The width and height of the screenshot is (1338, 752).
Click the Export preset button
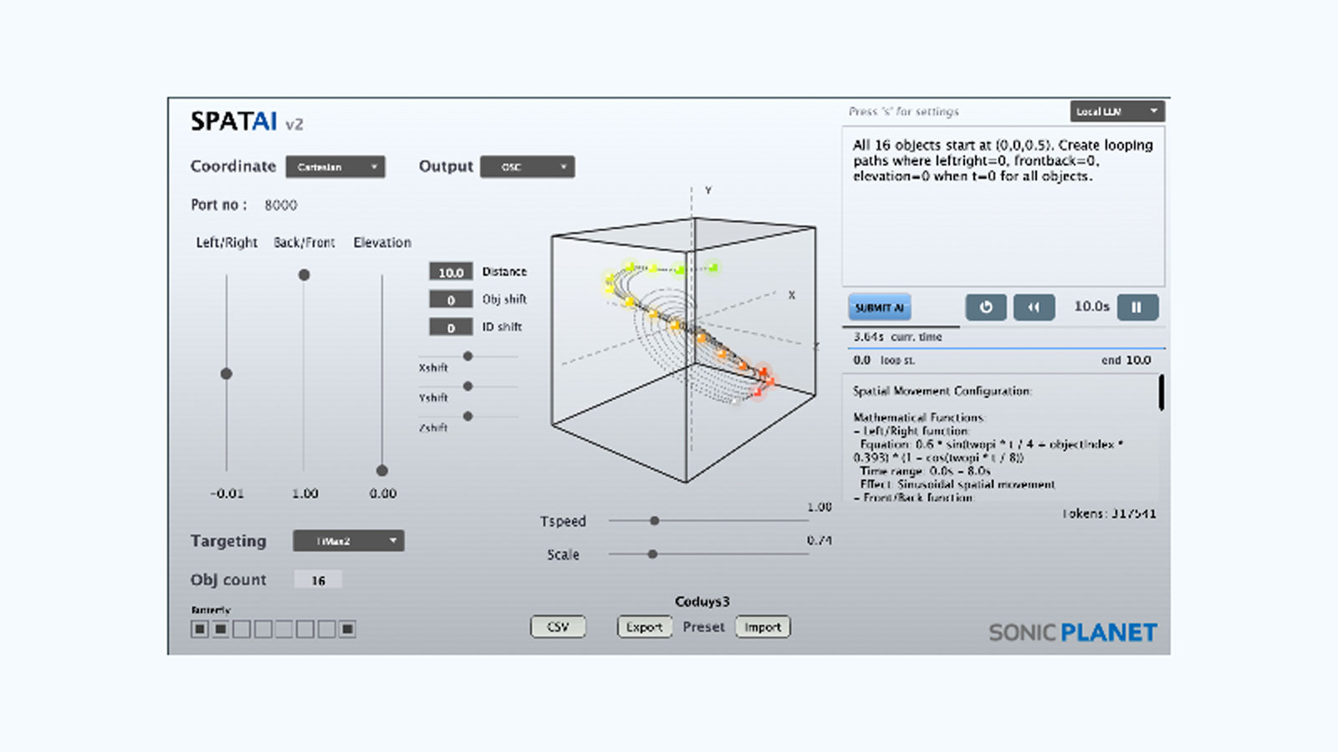click(x=644, y=627)
